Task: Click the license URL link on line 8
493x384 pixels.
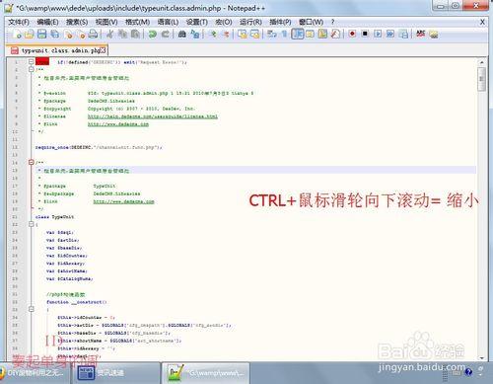Action: (x=153, y=116)
